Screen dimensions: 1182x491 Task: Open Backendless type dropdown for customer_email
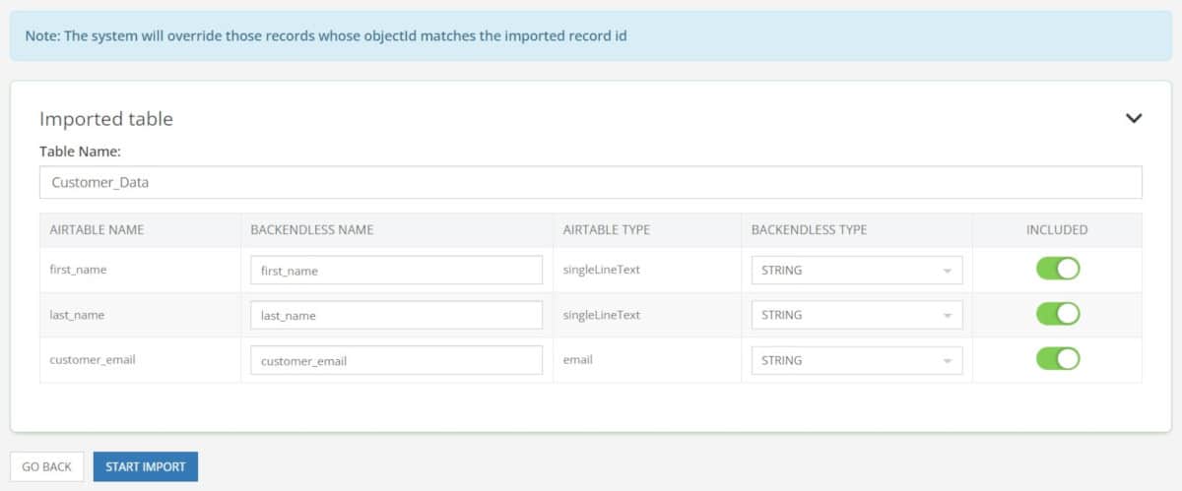(856, 360)
